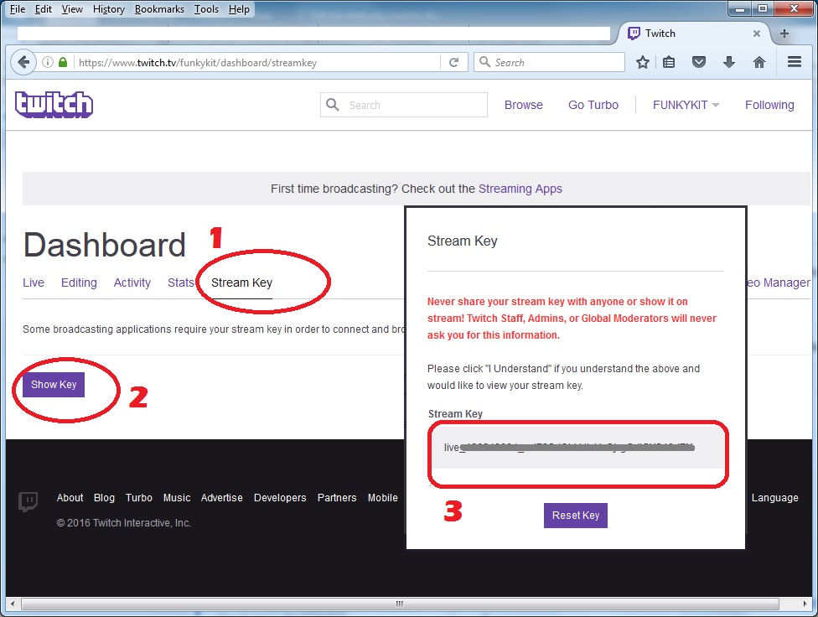Click the Twitch logo in the header
The image size is (818, 617).
click(x=54, y=105)
